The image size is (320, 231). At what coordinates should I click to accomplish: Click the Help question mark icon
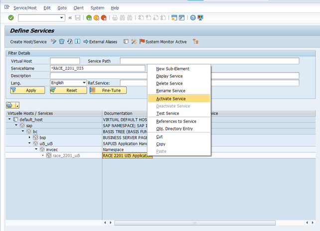[x=192, y=18]
